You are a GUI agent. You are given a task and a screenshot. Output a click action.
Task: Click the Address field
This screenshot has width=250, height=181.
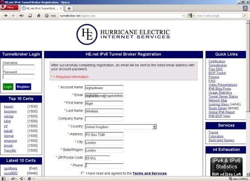coord(104,135)
